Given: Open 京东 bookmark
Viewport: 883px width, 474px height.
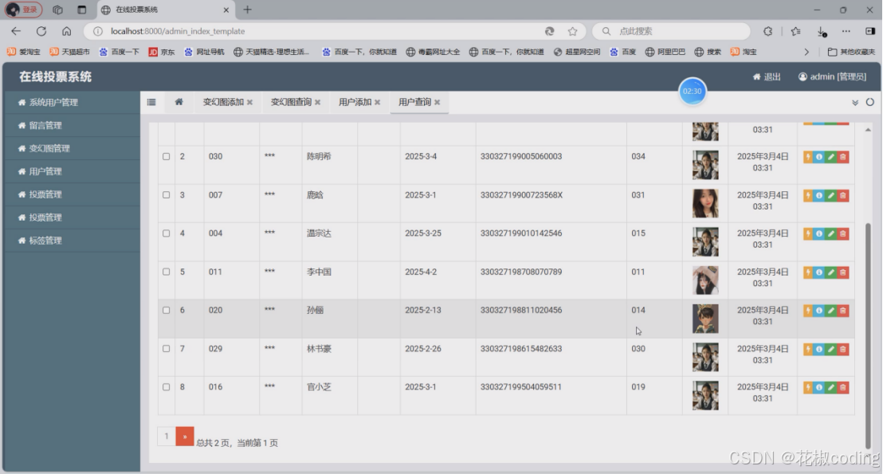Looking at the screenshot, I should point(162,52).
